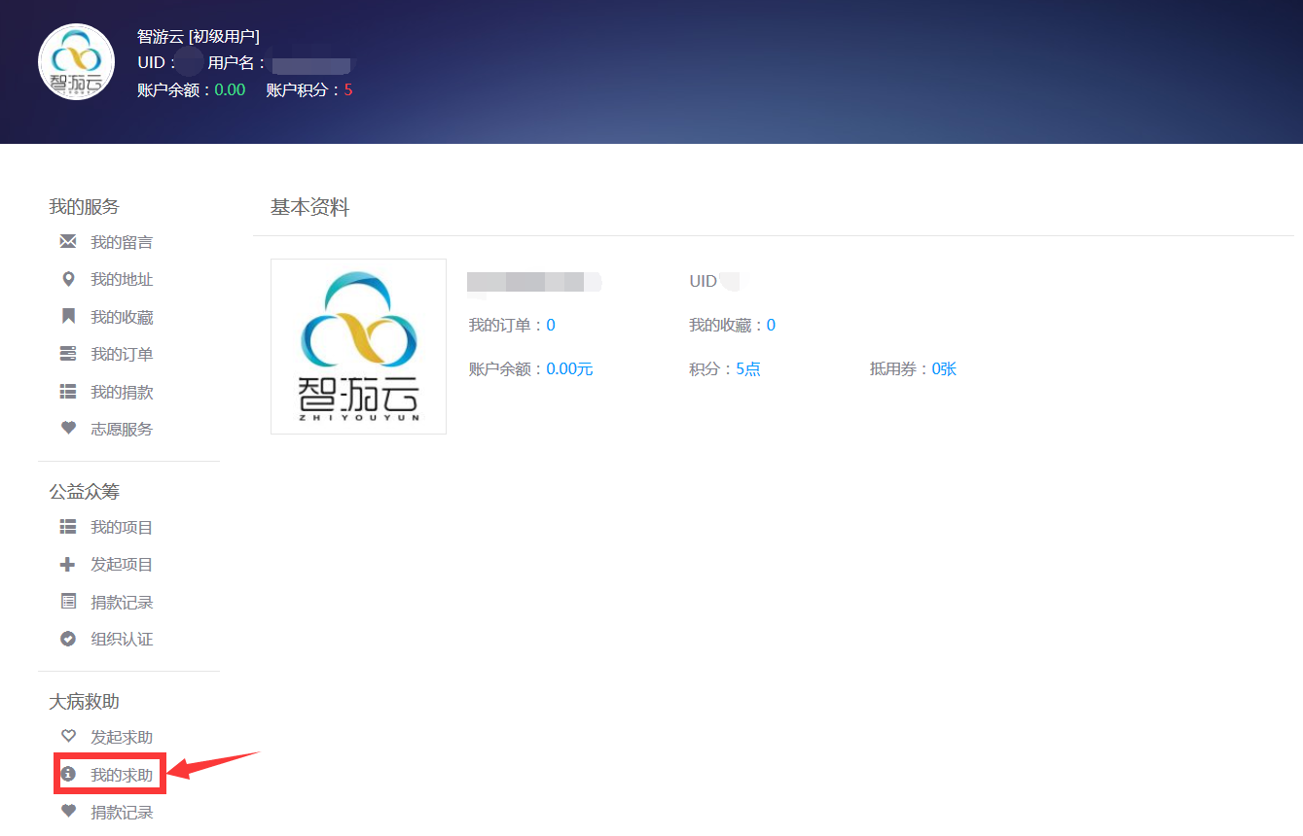Screen dimensions: 1303x836
Task: Open 我的留言 in the sidebar
Action: (x=122, y=242)
